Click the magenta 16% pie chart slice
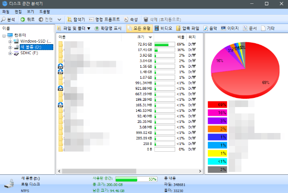The width and height of the screenshot is (288, 193). coord(225,61)
